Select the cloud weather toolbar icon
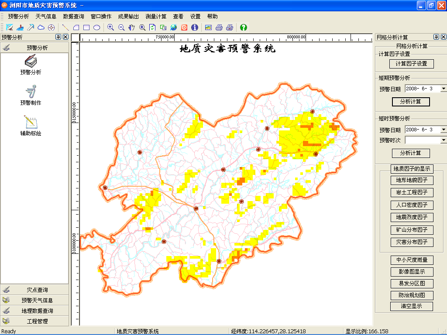This screenshot has width=447, height=335. point(41,27)
